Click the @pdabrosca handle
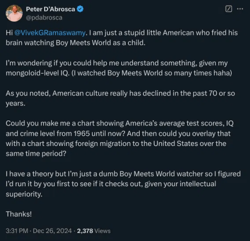Screen dimensions: 250x241 pyautogui.click(x=44, y=17)
